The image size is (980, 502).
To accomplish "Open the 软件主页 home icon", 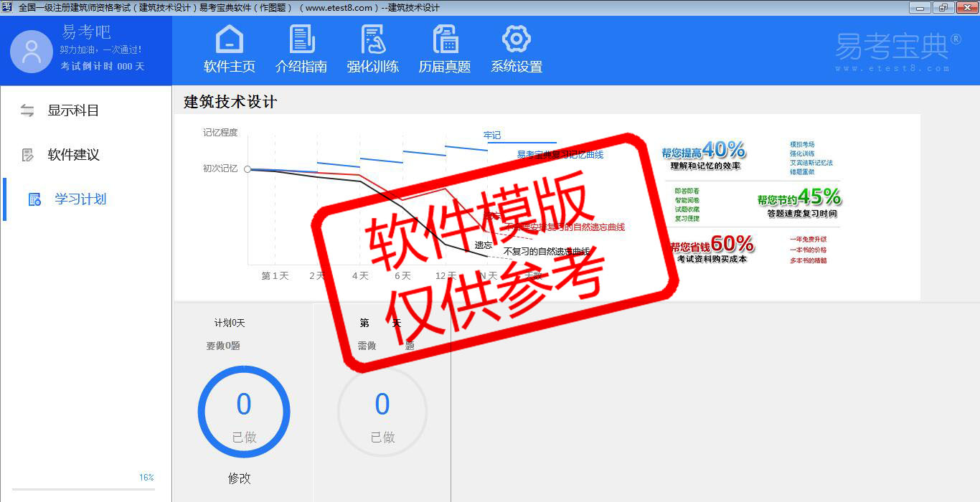I will 230,39.
